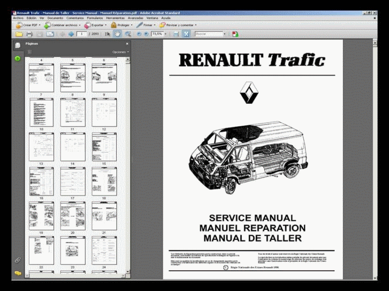Click the previous page arrow icon

pyautogui.click(x=63, y=34)
